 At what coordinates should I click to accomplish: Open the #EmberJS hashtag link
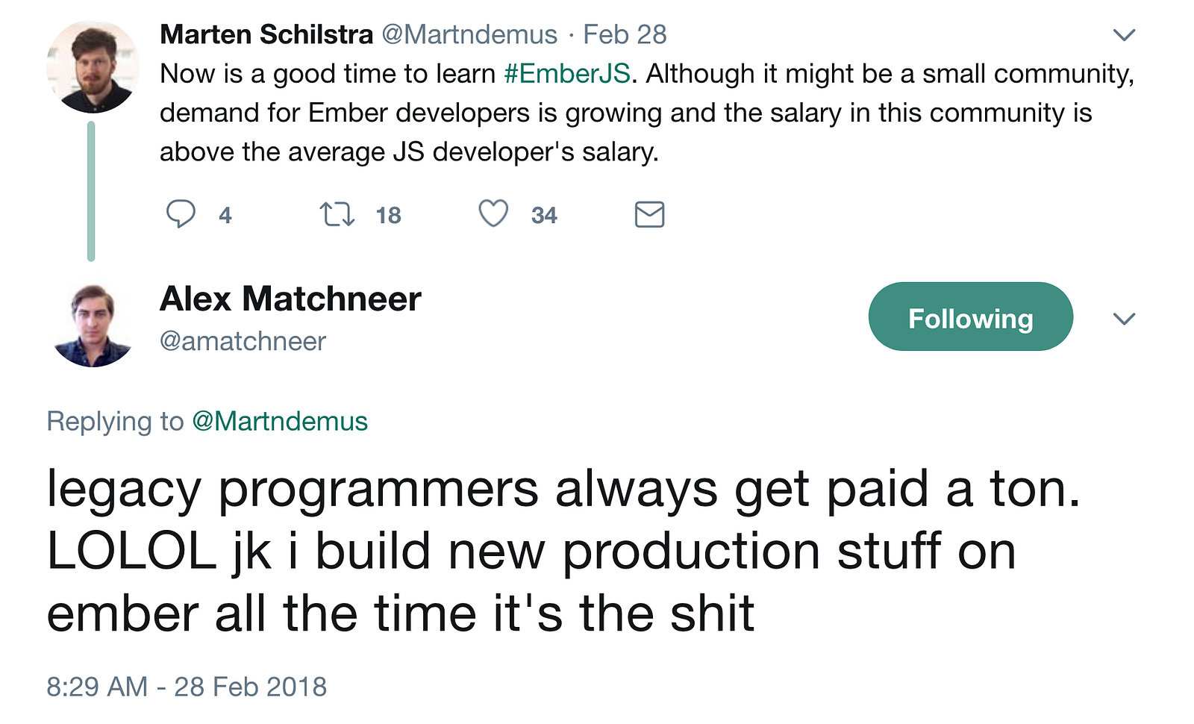coord(567,74)
